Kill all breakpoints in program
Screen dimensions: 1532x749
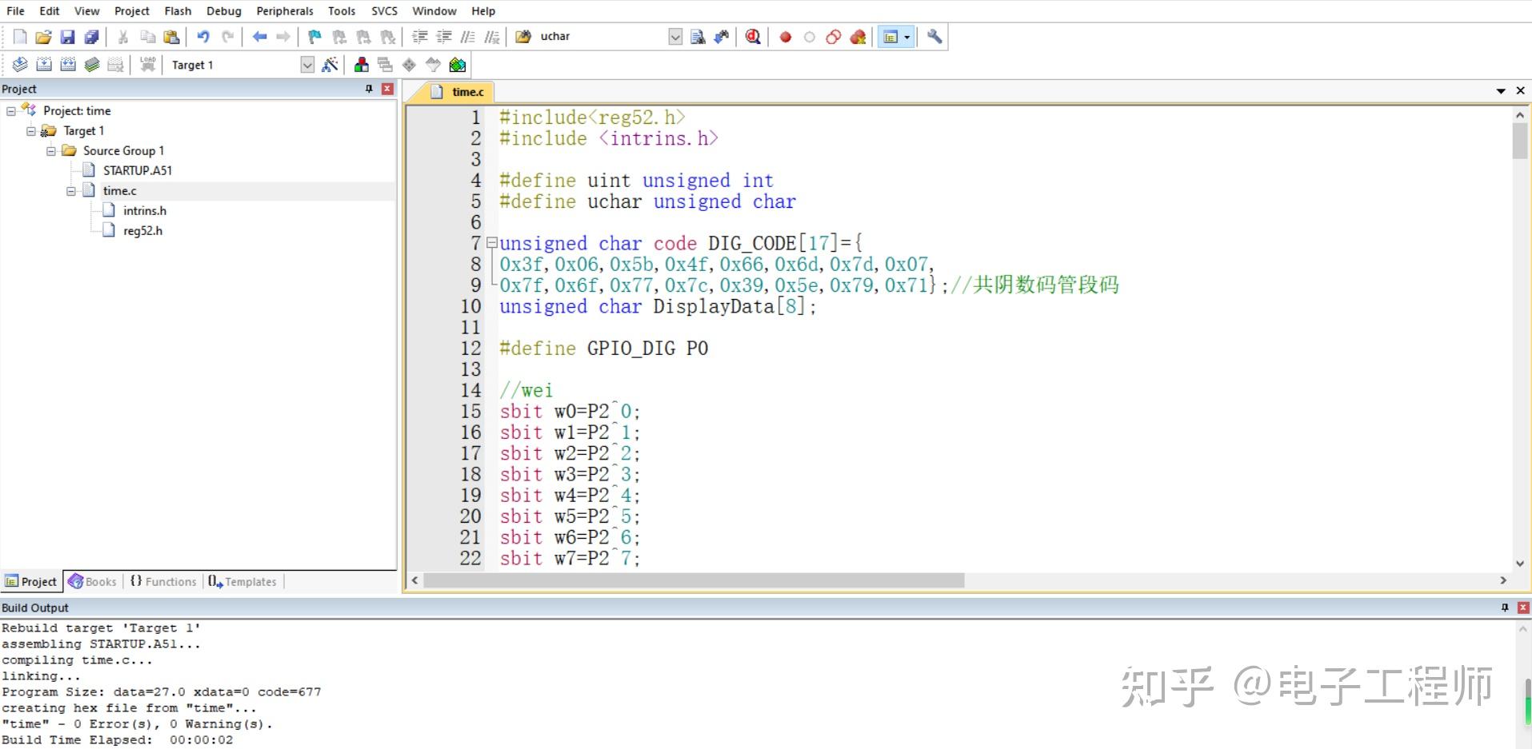pos(859,37)
